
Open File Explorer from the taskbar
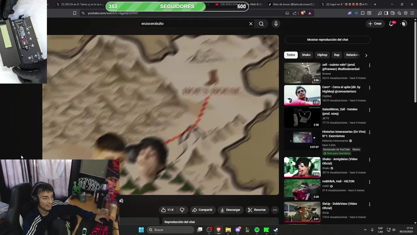[228, 230]
